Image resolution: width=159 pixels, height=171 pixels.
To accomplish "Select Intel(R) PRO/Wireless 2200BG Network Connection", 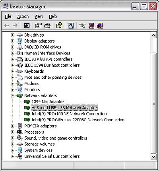I will point(78,120).
